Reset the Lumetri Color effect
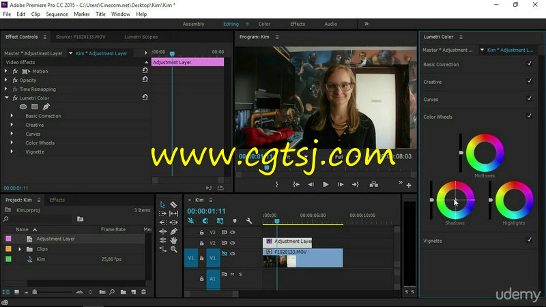Screen dimensions: 546x307 point(145,98)
